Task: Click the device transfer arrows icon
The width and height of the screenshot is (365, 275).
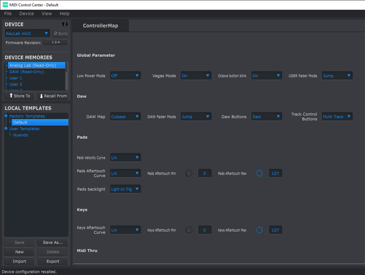Action: coord(65,24)
